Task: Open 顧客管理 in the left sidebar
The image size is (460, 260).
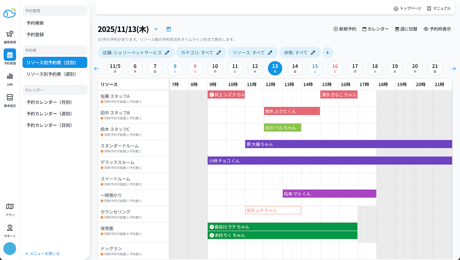Action: (x=10, y=37)
